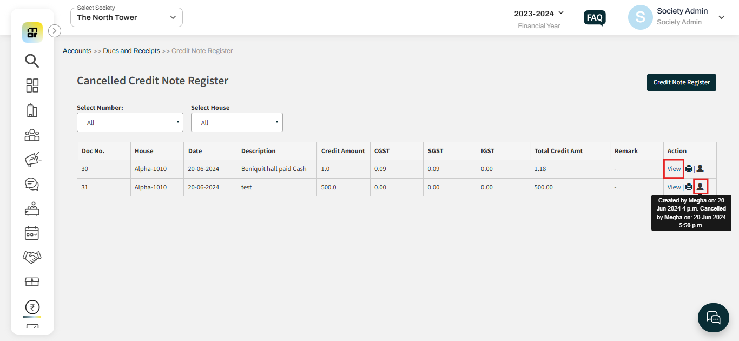The width and height of the screenshot is (739, 341).
Task: View credit note Doc 31
Action: pyautogui.click(x=674, y=187)
